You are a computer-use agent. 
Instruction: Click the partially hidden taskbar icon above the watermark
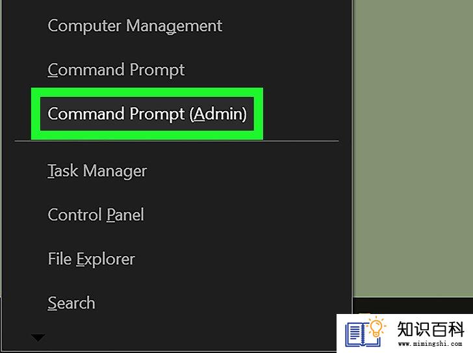[x=364, y=313]
